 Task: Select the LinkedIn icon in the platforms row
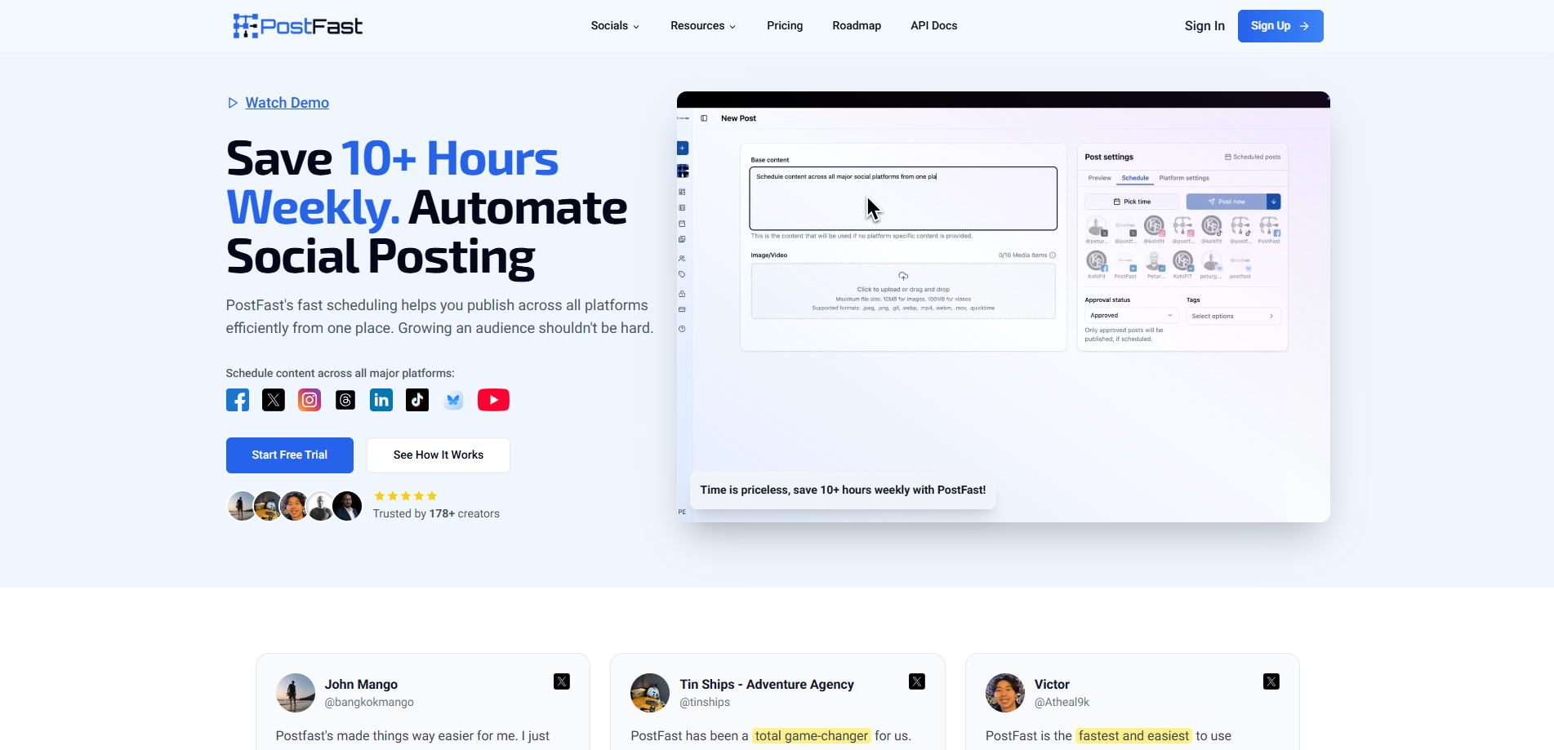point(381,400)
